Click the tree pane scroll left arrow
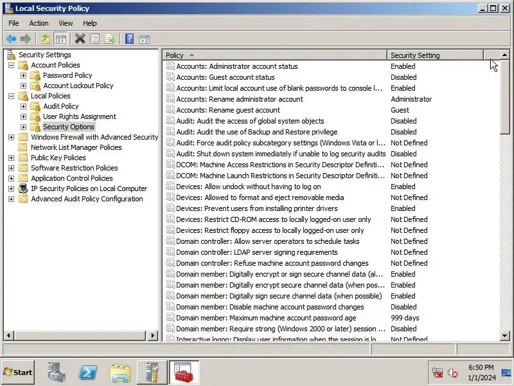The image size is (514, 386). 9,335
